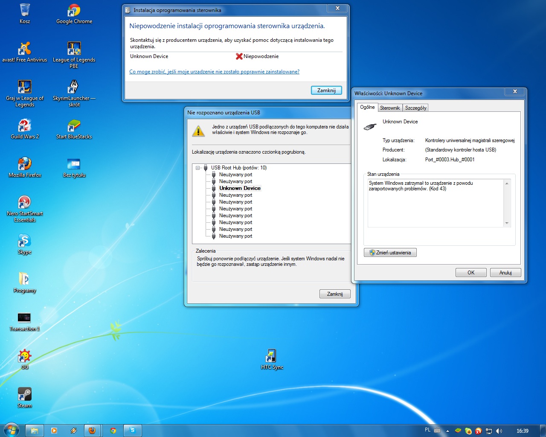Click the on-screen keyboard icon beside PL

tap(437, 431)
